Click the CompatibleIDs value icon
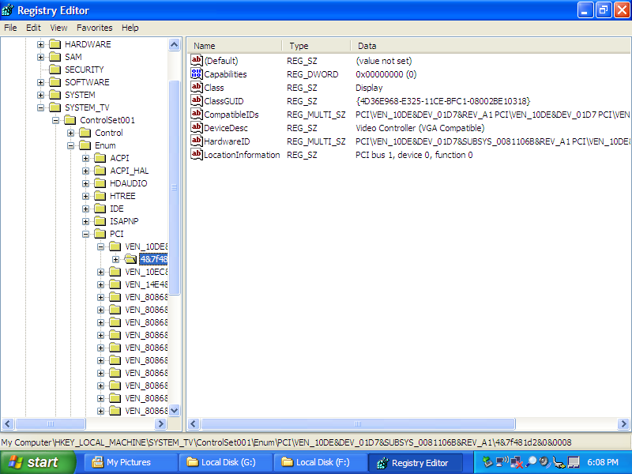Screen dimensions: 632x474 coord(196,114)
